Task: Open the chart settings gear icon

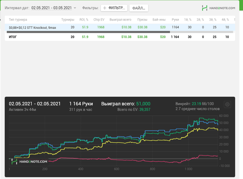Action: click(227, 104)
